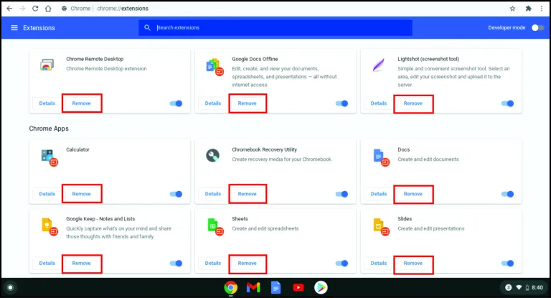Screen dimensions: 551x298
Task: Click the "Chrome Apps" section heading
Action: [x=49, y=129]
